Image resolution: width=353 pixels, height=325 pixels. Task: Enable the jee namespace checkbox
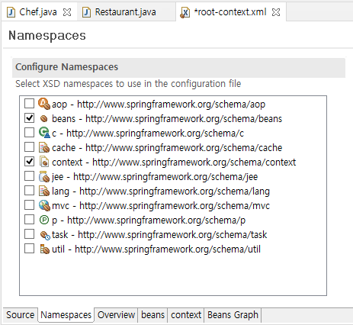pos(29,176)
